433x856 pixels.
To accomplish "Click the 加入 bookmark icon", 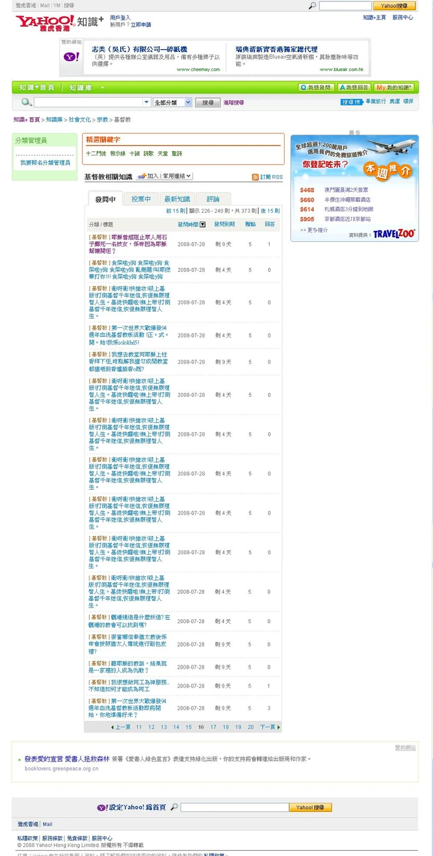I will coord(142,176).
